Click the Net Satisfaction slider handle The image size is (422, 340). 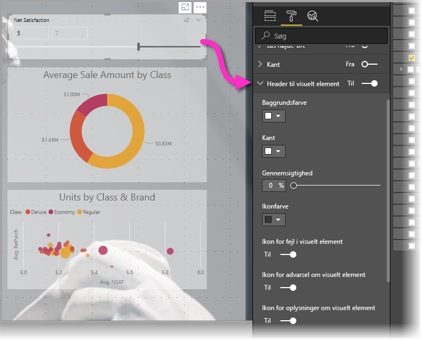(x=139, y=47)
